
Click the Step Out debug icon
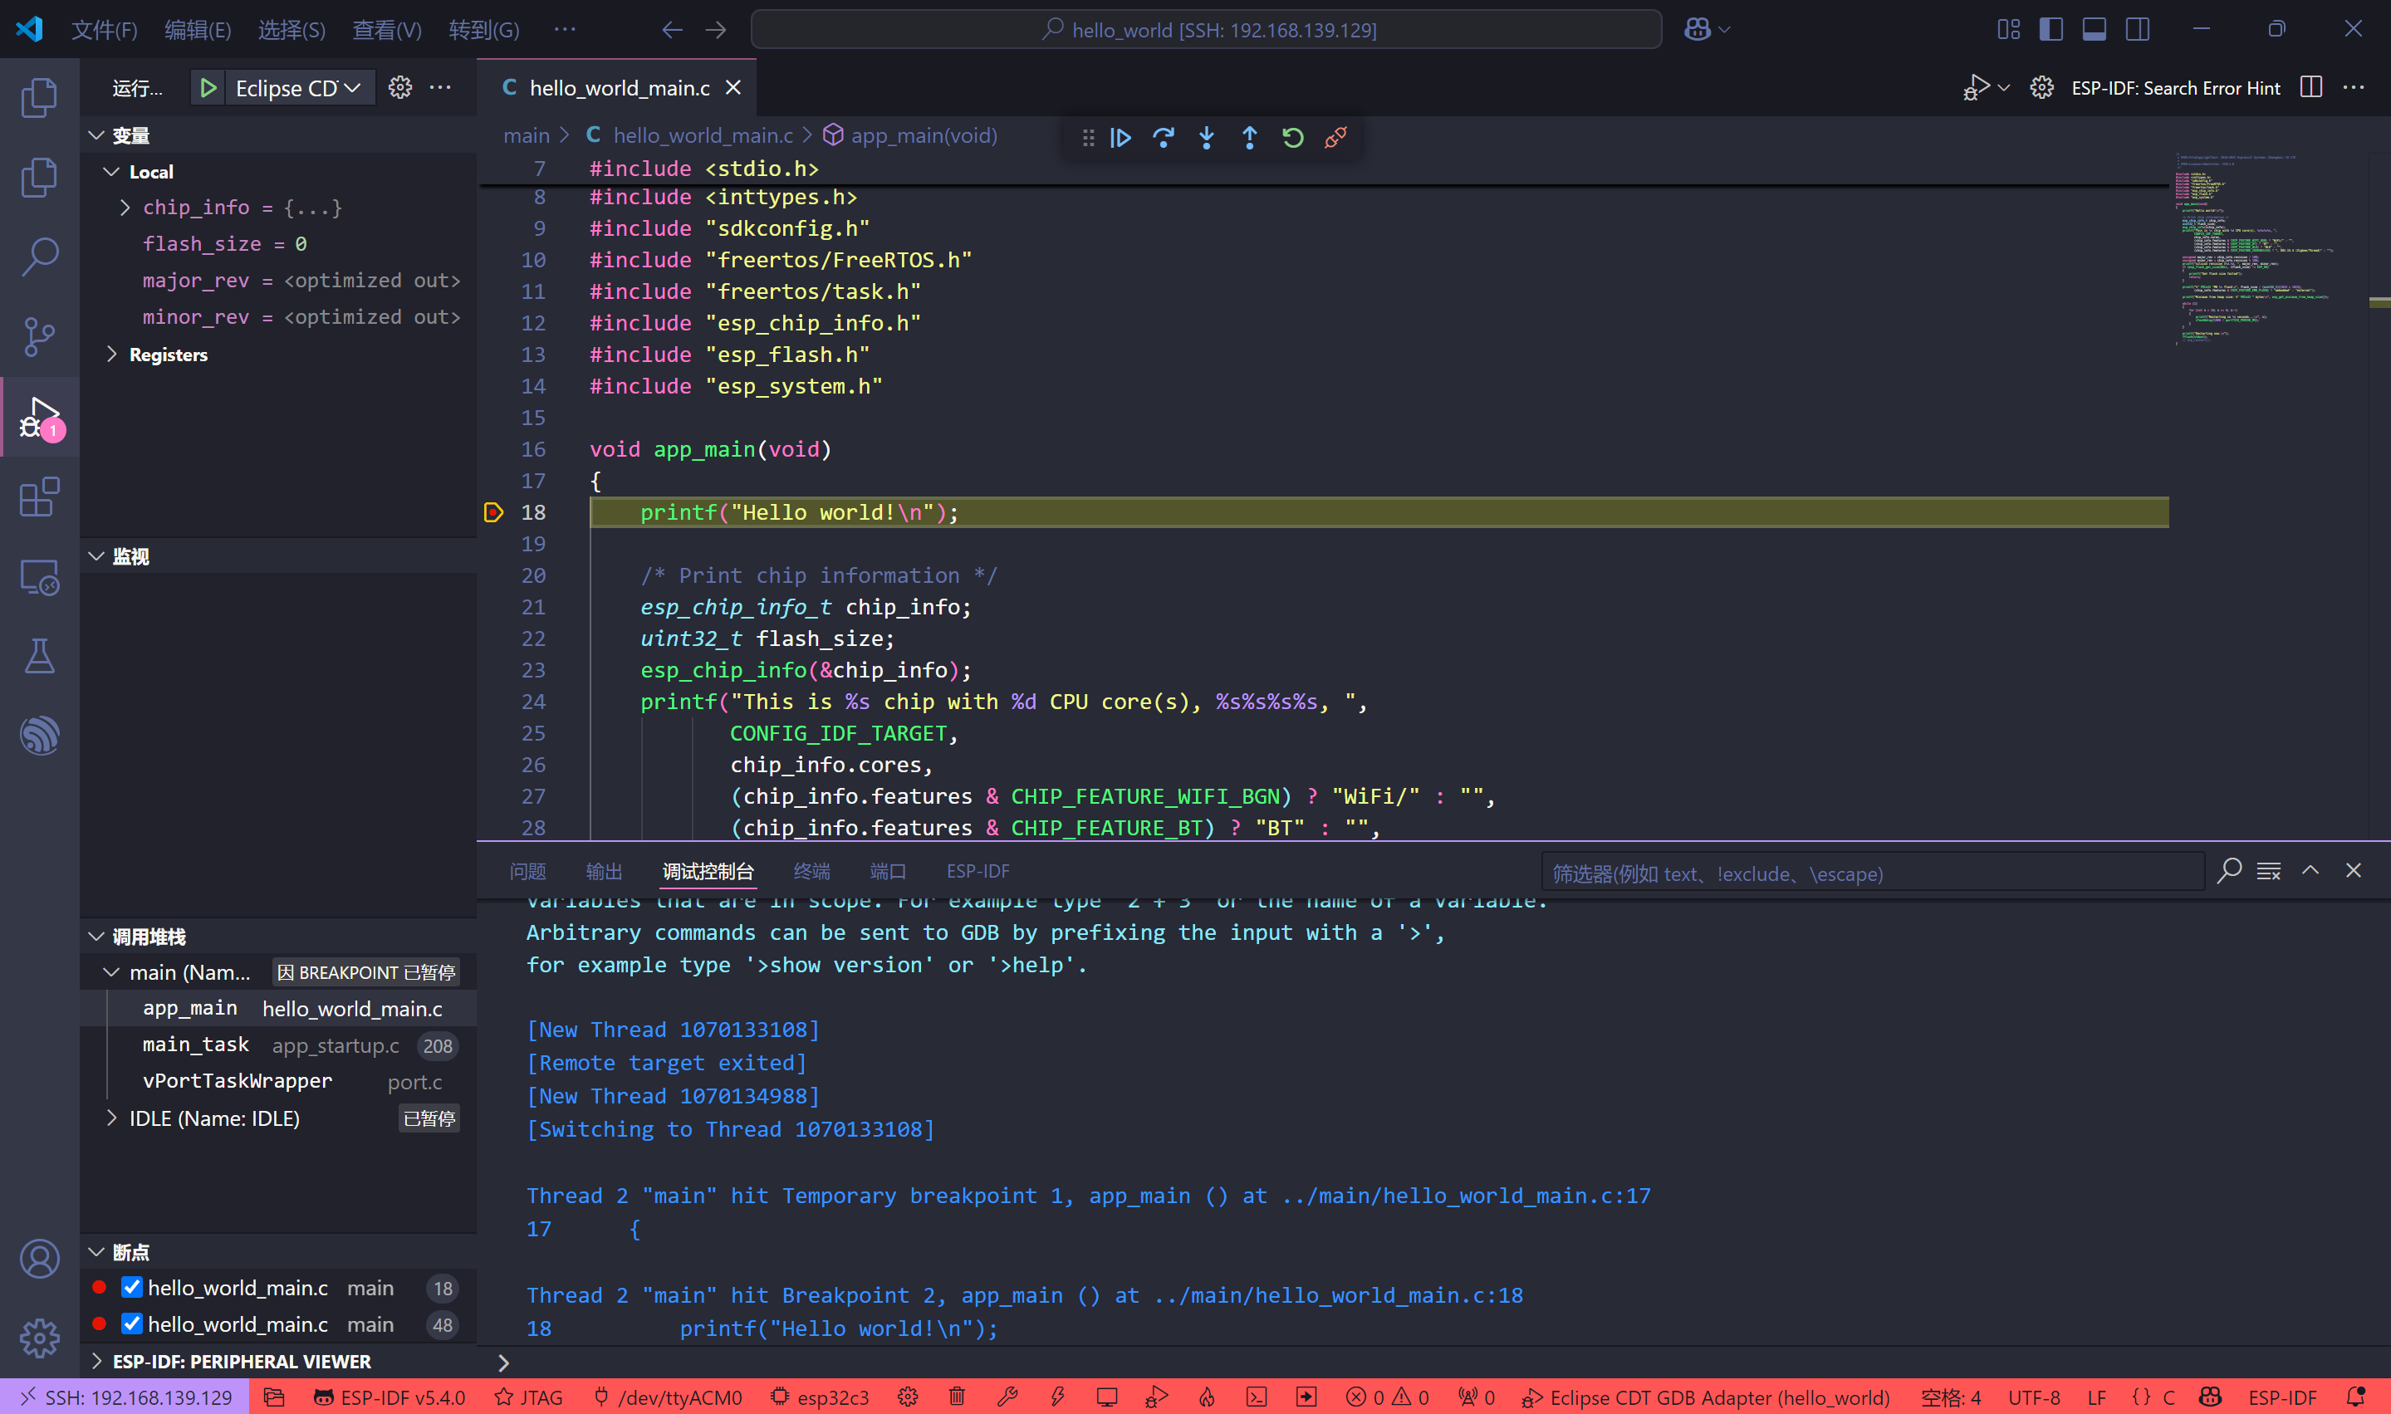tap(1249, 137)
